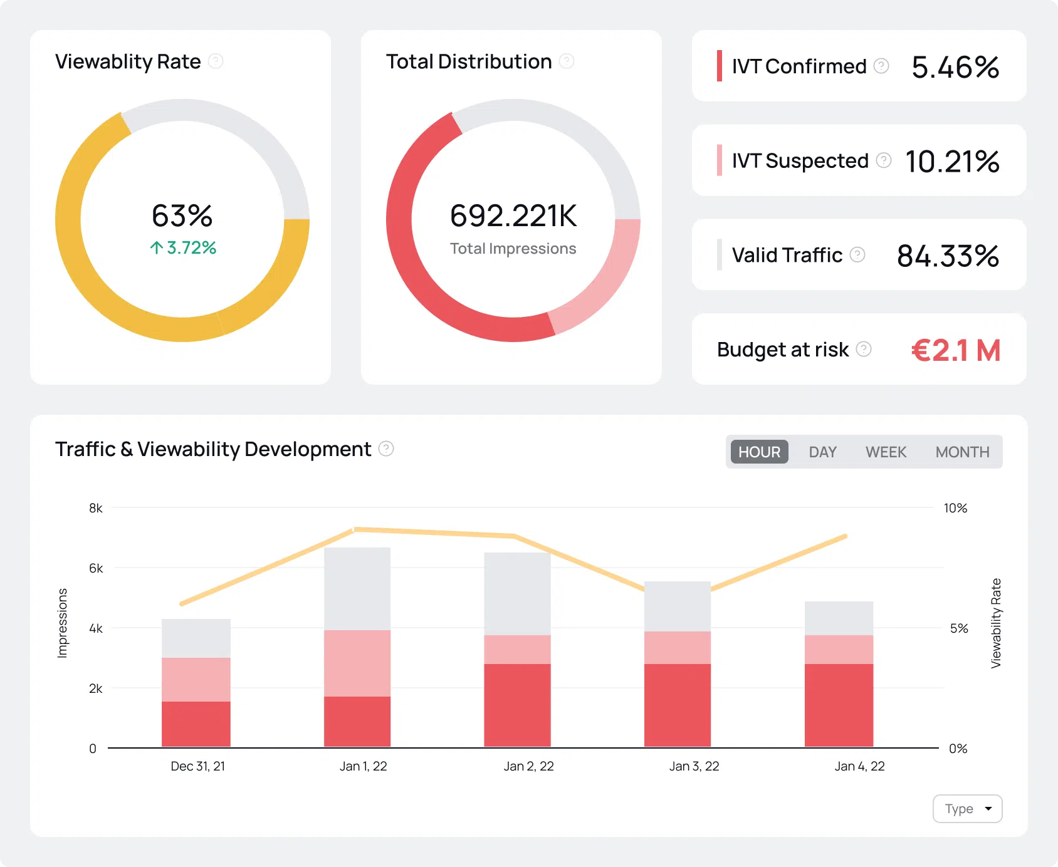Viewport: 1058px width, 867px height.
Task: Click the Jan 1, 22 bar
Action: (x=357, y=647)
